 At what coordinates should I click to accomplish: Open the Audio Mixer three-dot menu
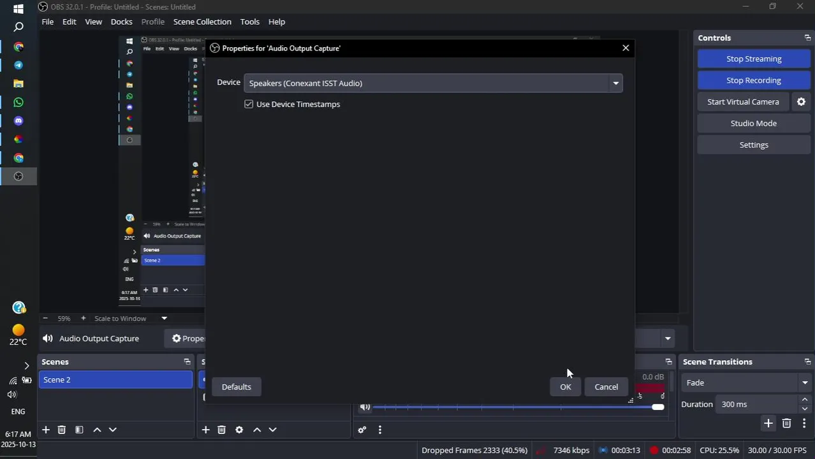coord(380,430)
